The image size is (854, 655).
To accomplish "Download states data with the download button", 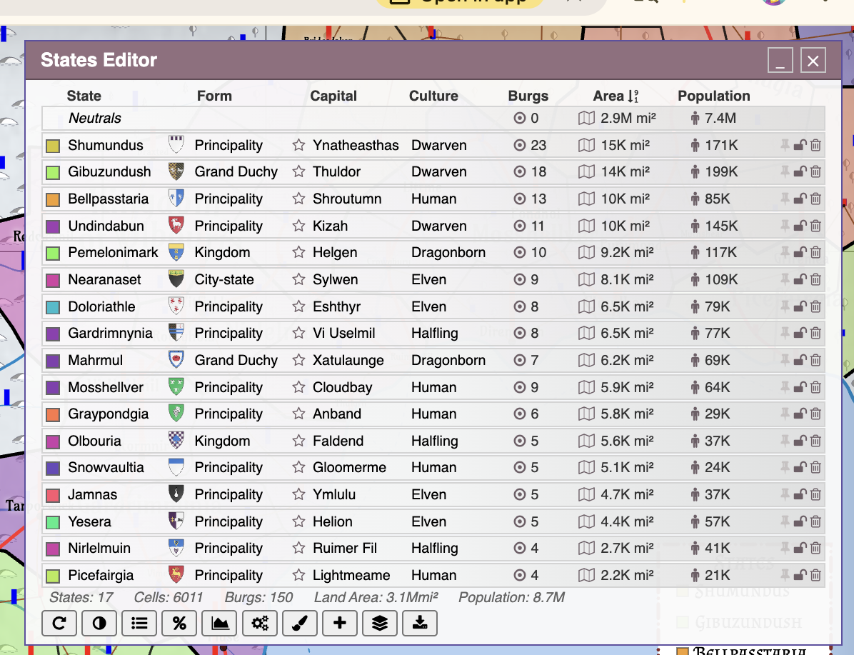I will (x=420, y=623).
